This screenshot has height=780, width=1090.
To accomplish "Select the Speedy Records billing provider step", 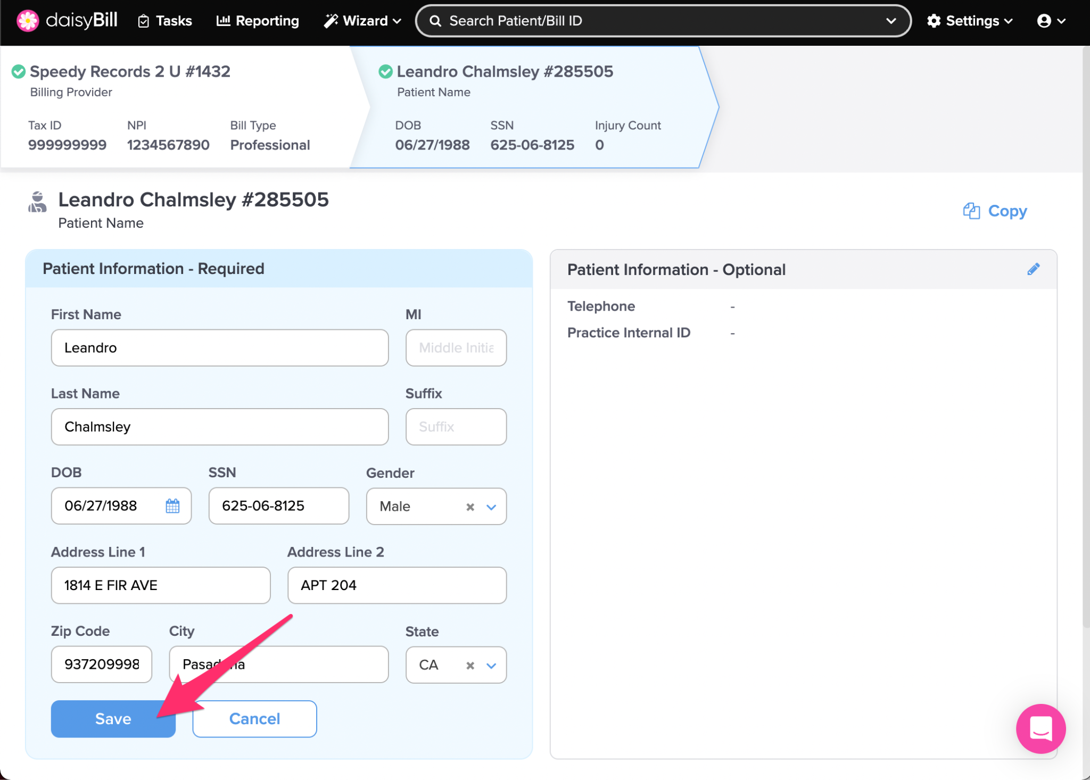I will (x=130, y=72).
